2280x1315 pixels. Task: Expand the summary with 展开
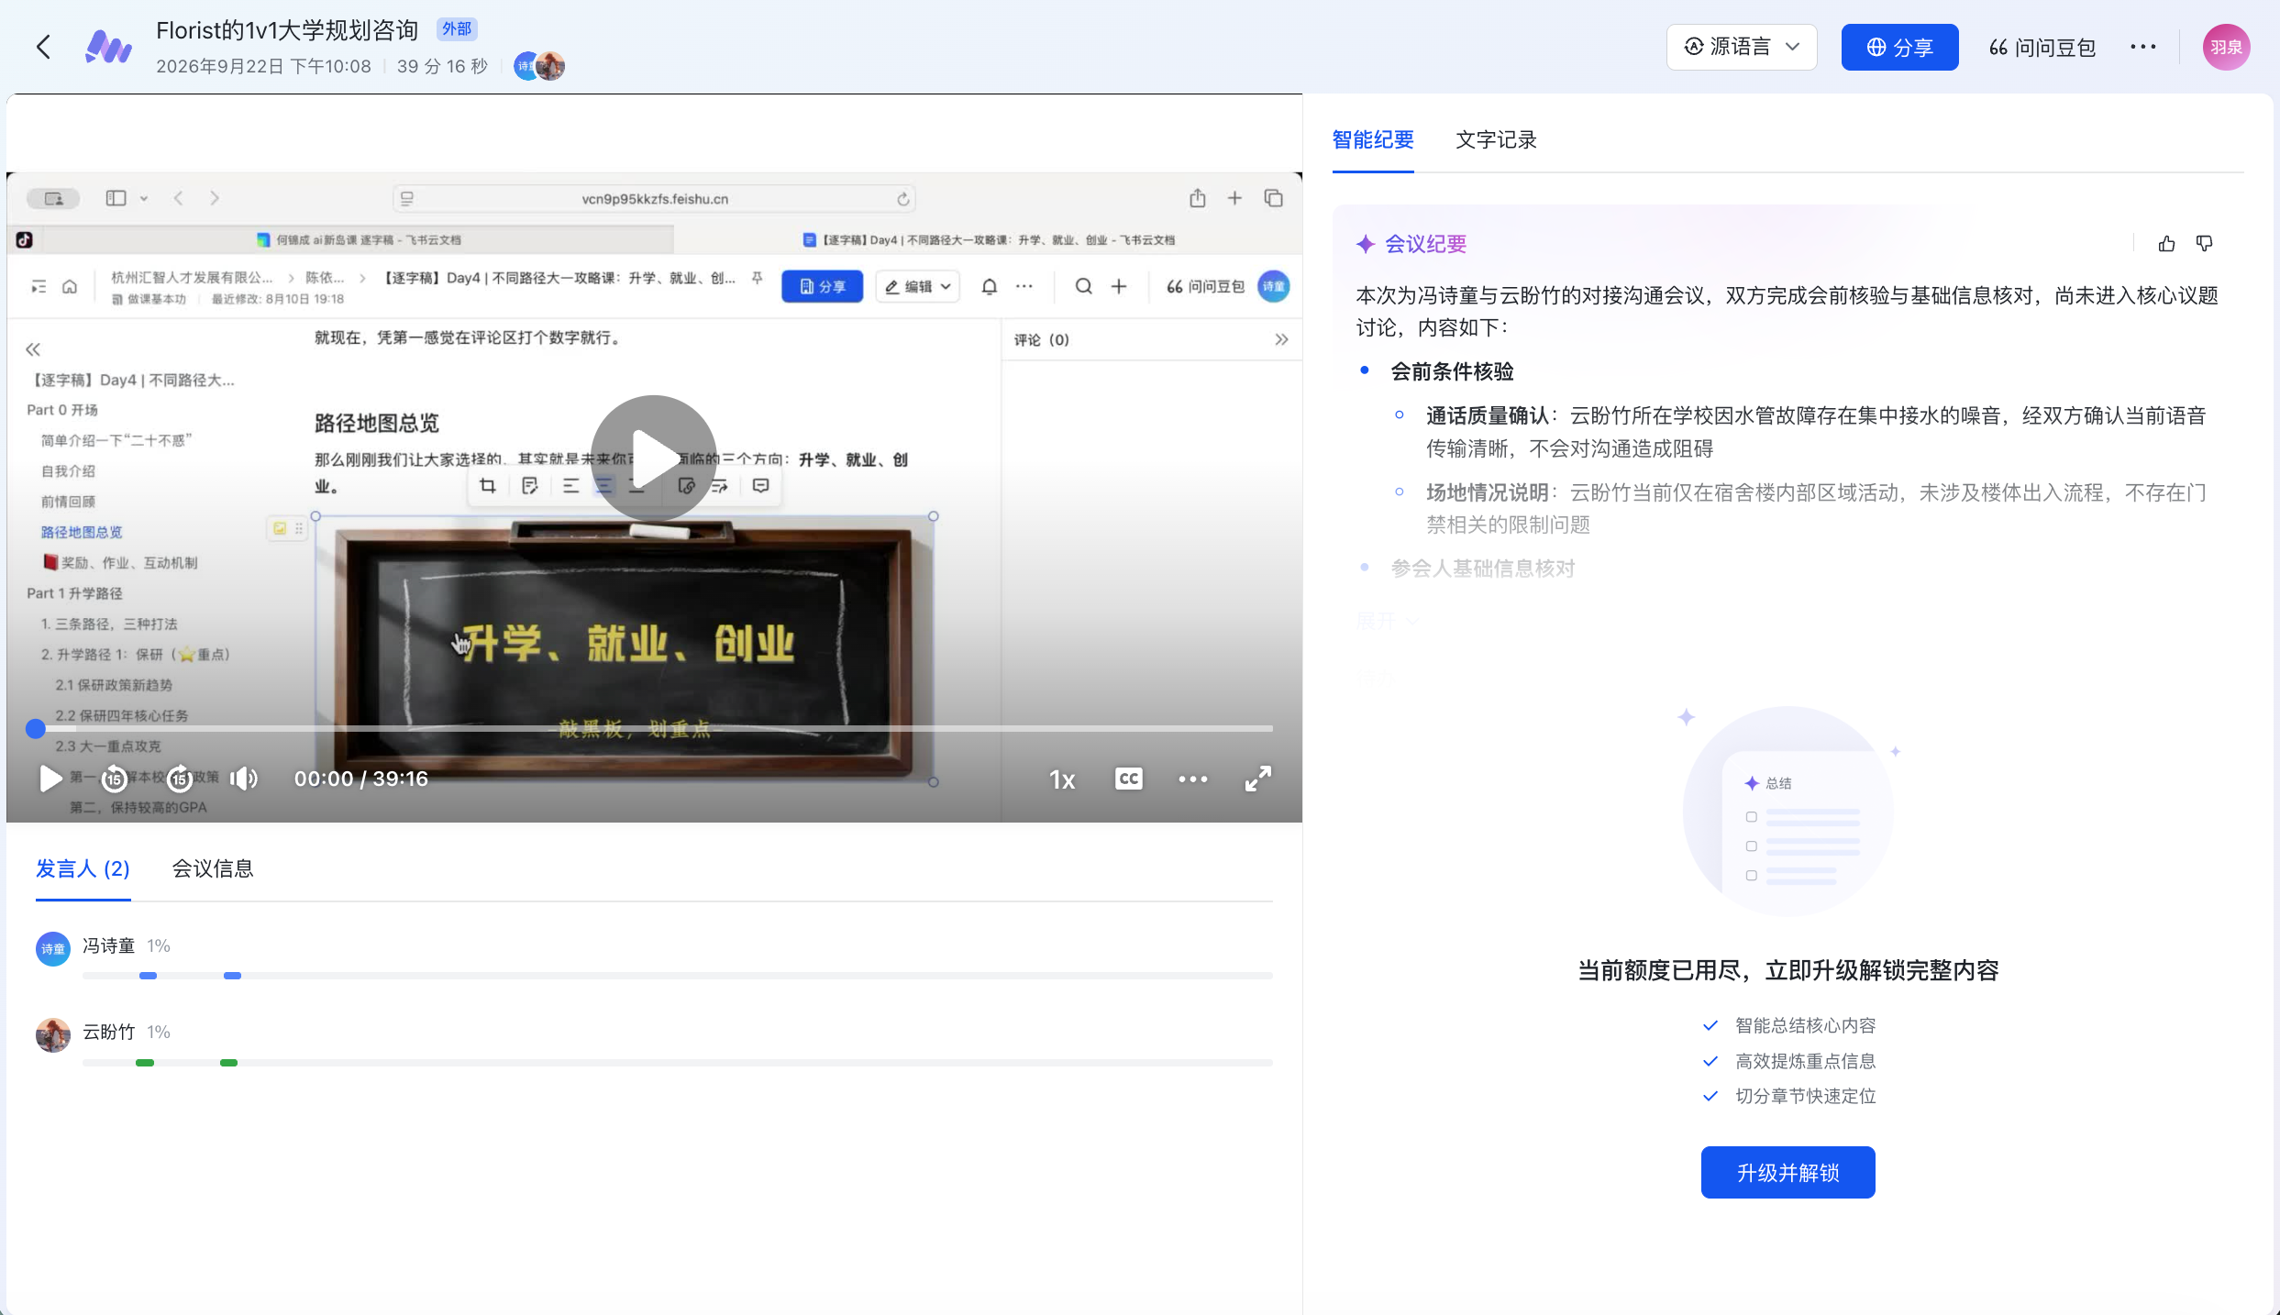pos(1388,621)
